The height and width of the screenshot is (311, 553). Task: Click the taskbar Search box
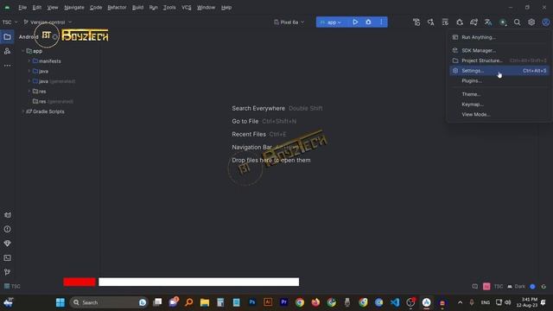tap(109, 302)
